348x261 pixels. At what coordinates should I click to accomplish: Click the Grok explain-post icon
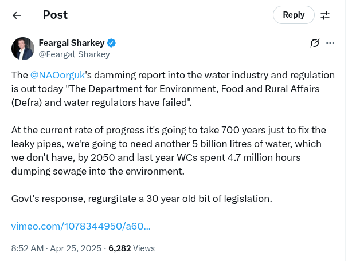click(x=314, y=43)
